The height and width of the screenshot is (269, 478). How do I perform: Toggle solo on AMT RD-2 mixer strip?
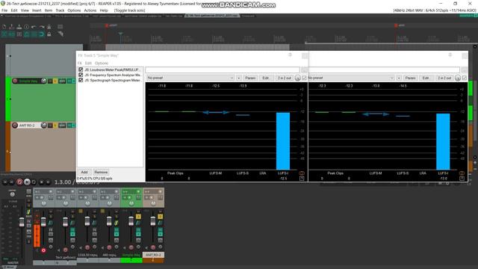(x=160, y=217)
